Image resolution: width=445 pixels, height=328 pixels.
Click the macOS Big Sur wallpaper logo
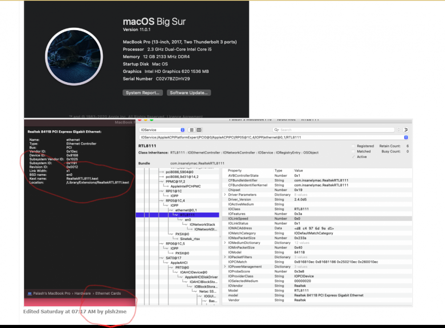[x=74, y=57]
